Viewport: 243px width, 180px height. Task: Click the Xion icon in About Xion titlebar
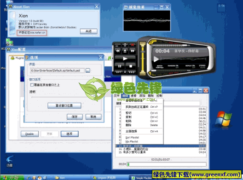click(11, 6)
